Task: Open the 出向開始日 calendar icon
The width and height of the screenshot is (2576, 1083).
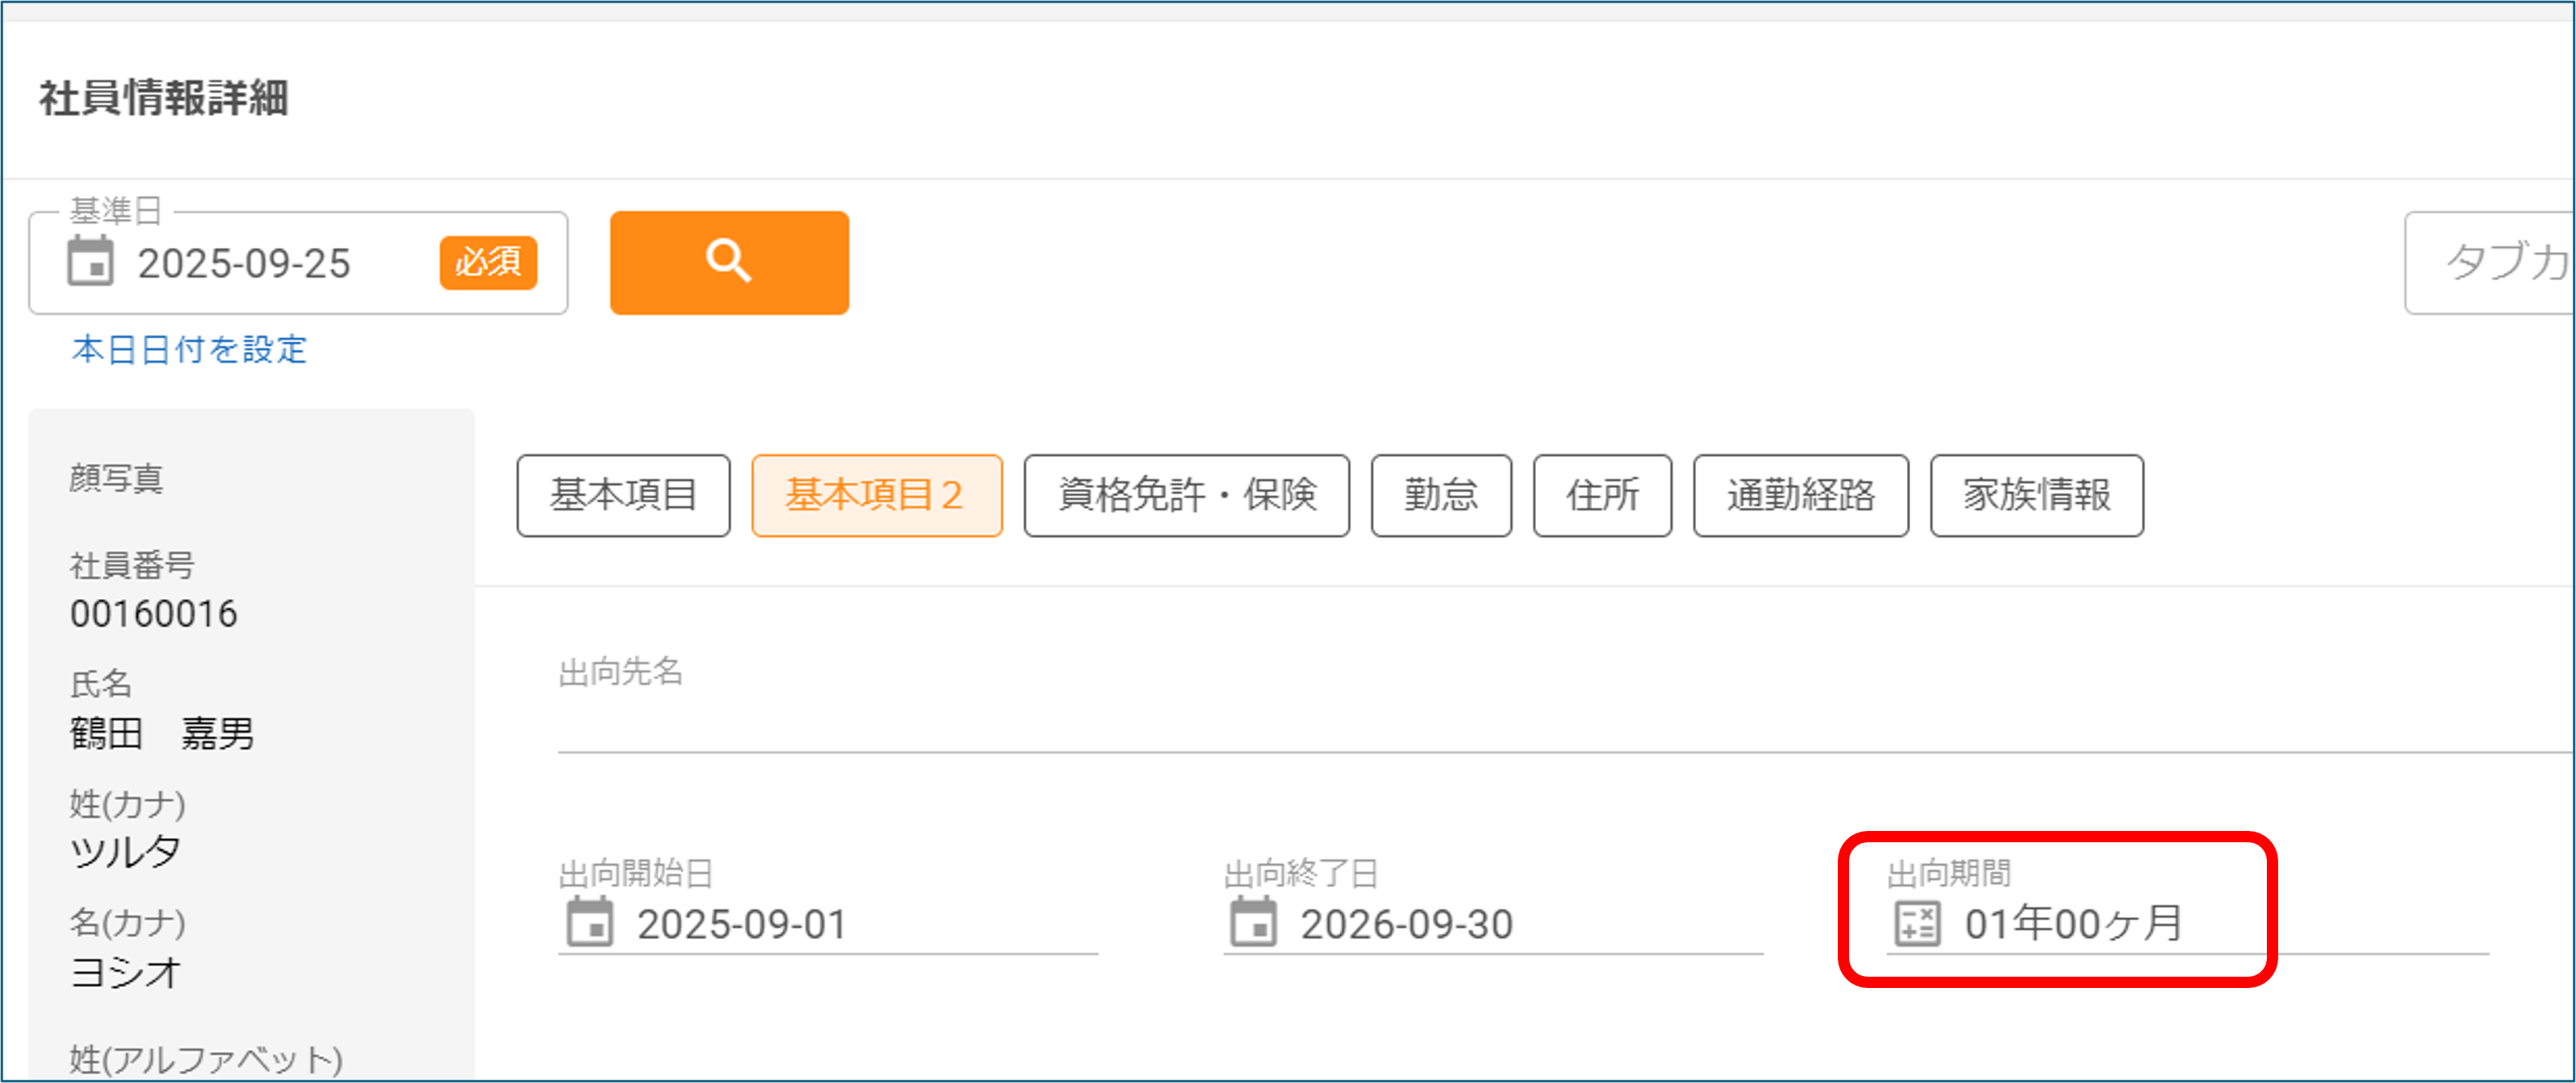Action: tap(592, 925)
